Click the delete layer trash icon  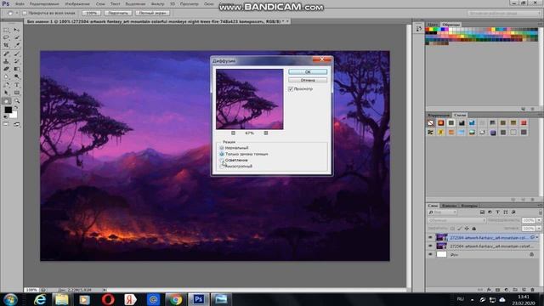[x=533, y=290]
